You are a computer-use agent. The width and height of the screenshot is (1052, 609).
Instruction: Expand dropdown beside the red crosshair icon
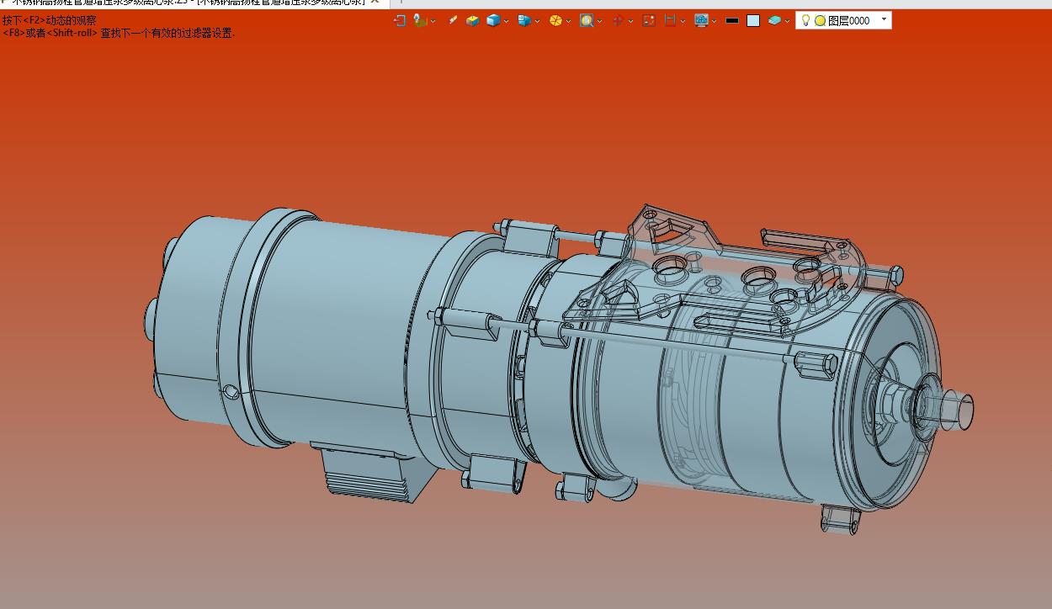point(630,21)
